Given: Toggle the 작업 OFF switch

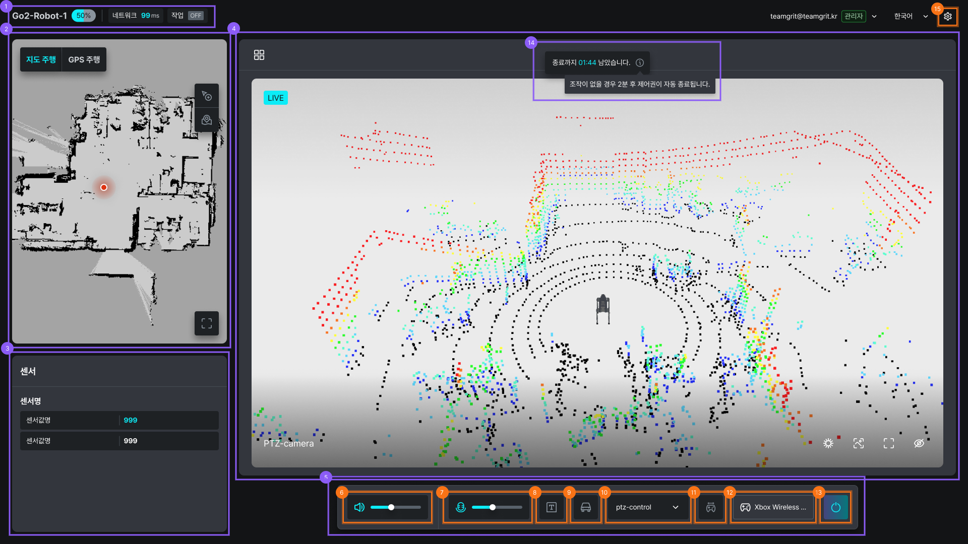Looking at the screenshot, I should (x=195, y=16).
